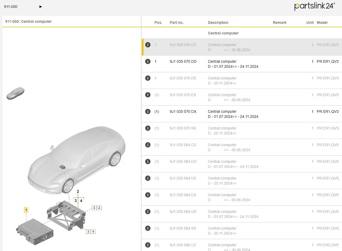
Task: Open info for part 9J1 035 070 SX
Action: (x=148, y=128)
